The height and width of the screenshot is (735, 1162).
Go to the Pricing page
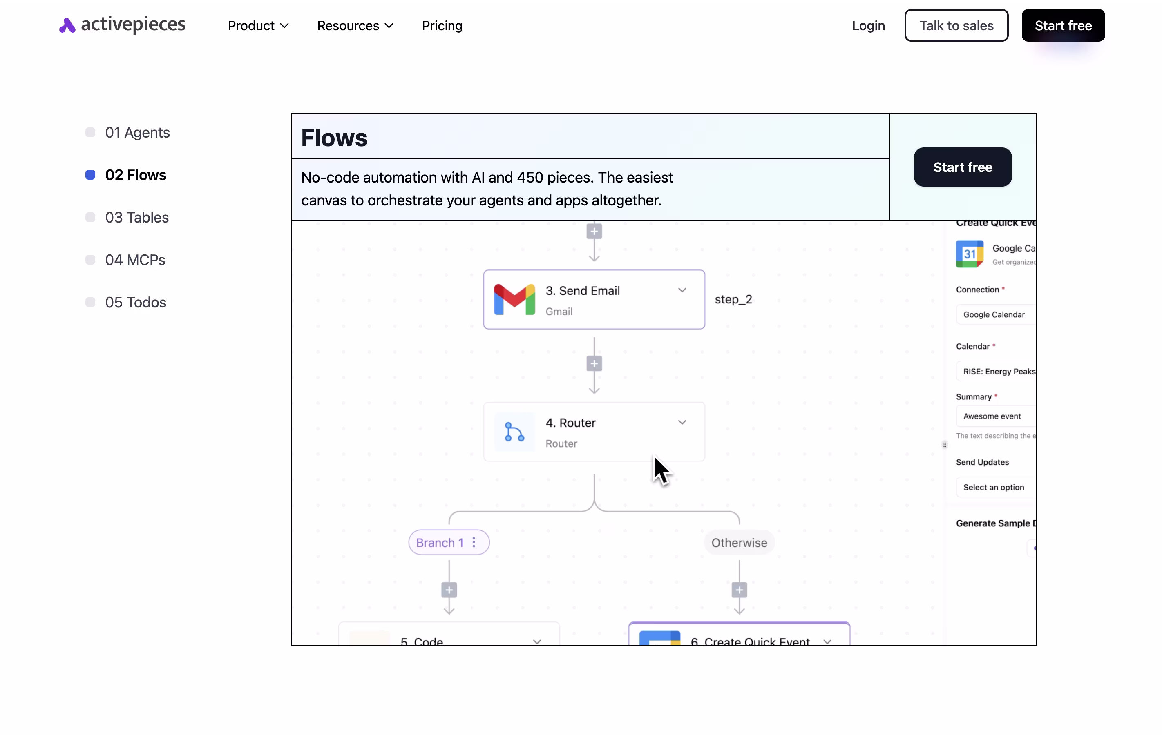click(442, 26)
